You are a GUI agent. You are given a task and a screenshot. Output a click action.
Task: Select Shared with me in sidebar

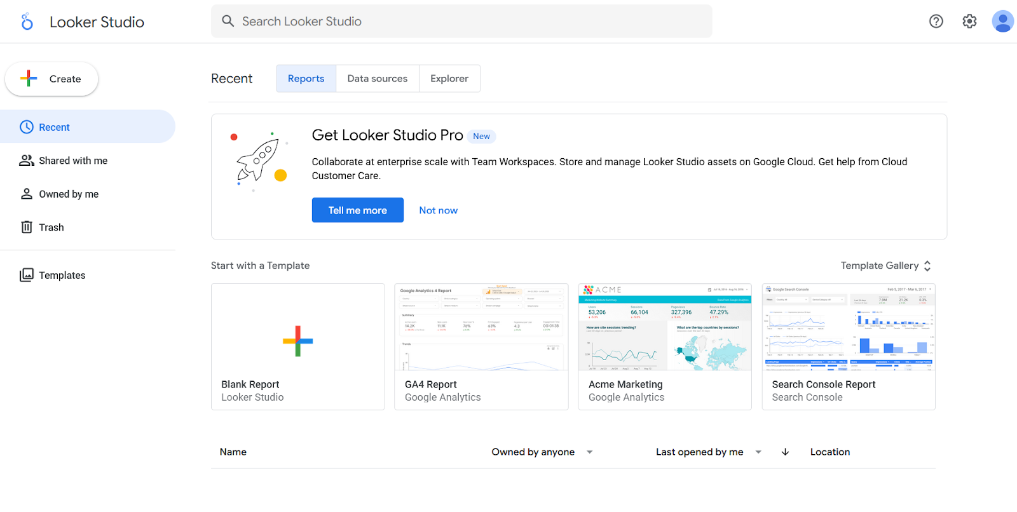coord(88,161)
